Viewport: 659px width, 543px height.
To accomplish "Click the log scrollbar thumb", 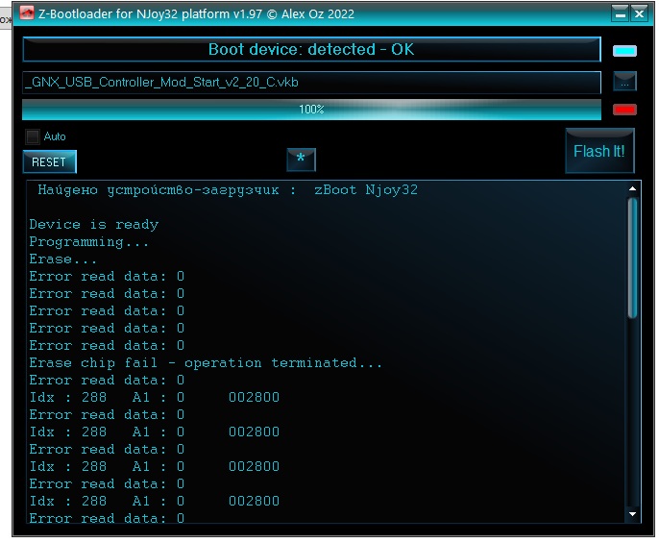I will 632,258.
